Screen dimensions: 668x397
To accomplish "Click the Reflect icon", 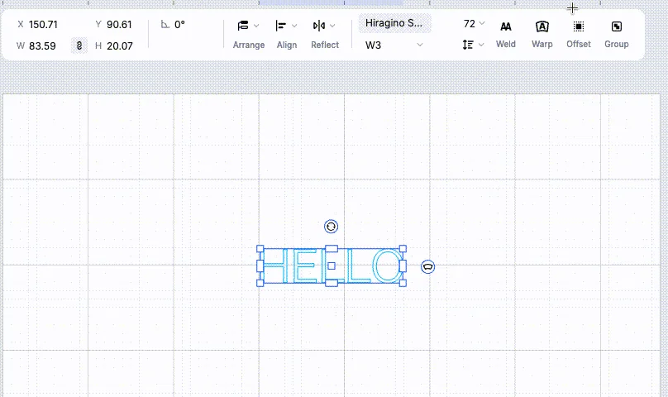I will (x=318, y=26).
